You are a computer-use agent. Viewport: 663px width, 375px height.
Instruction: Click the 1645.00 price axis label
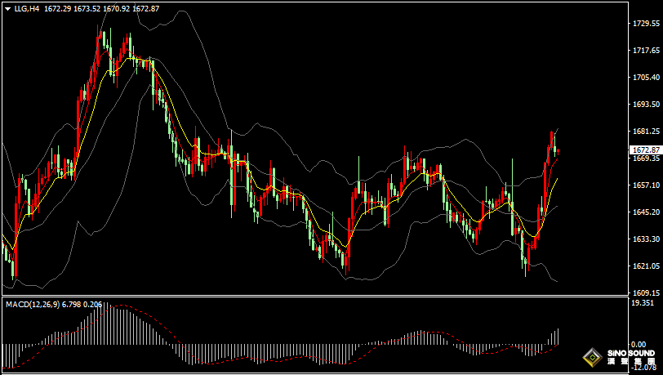[x=645, y=212]
